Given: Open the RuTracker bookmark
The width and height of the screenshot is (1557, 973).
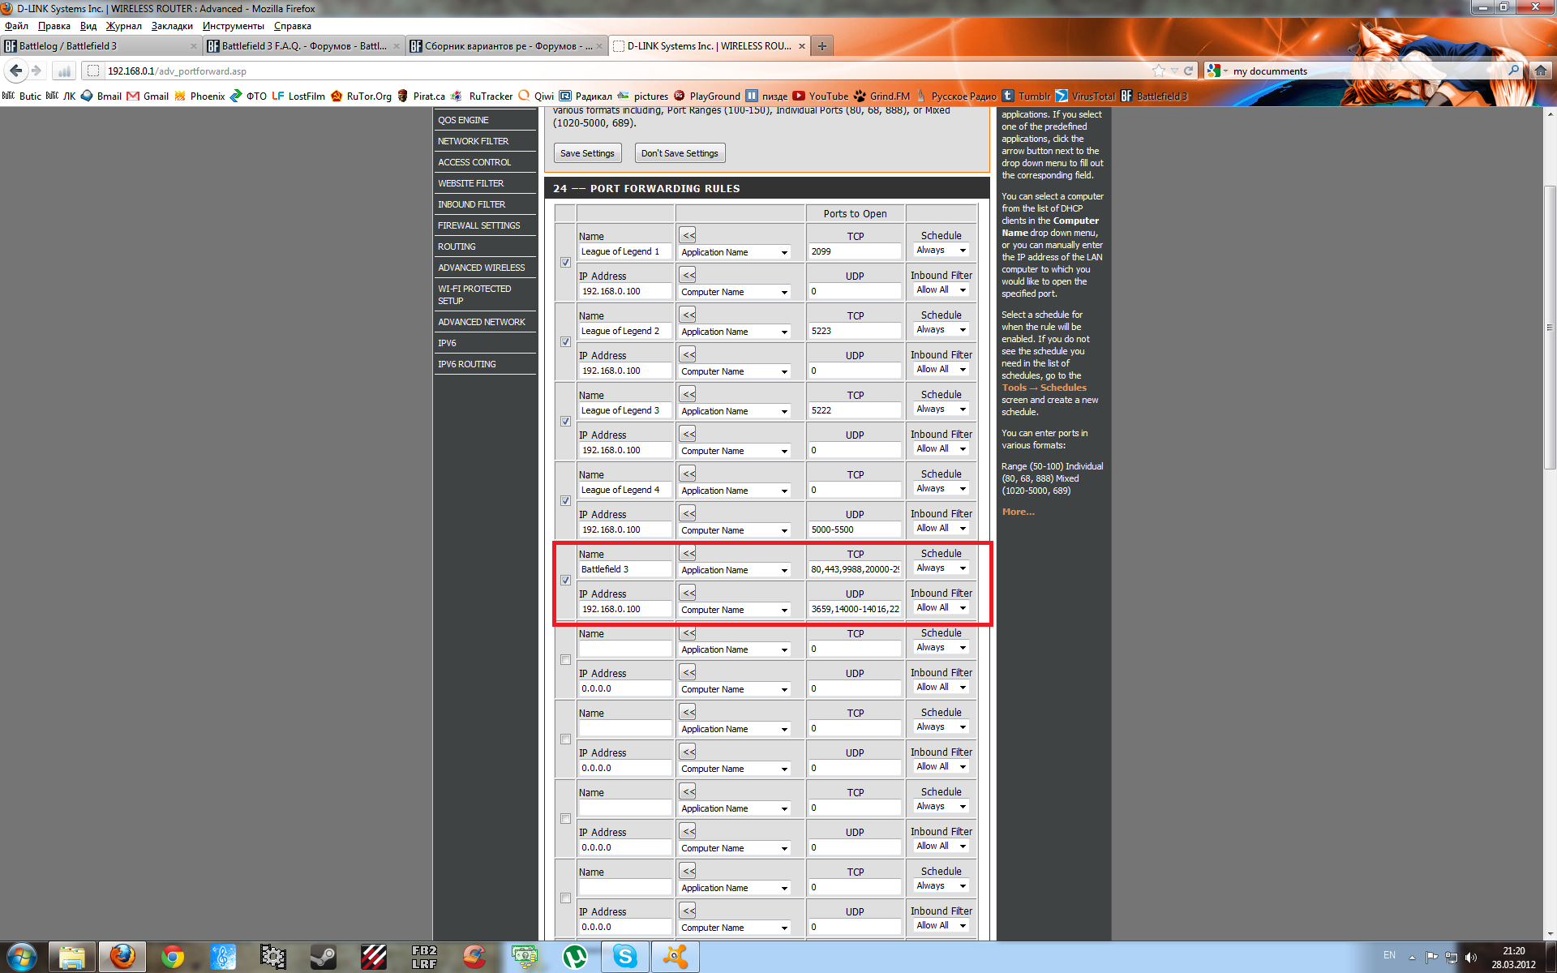Looking at the screenshot, I should pyautogui.click(x=482, y=96).
